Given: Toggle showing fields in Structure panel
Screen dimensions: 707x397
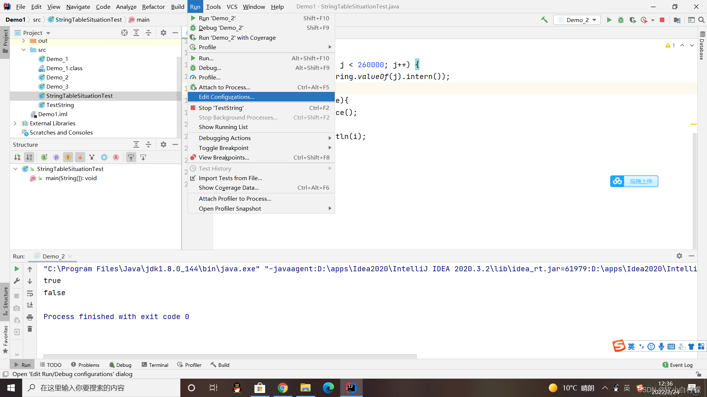Looking at the screenshot, I should pos(68,157).
